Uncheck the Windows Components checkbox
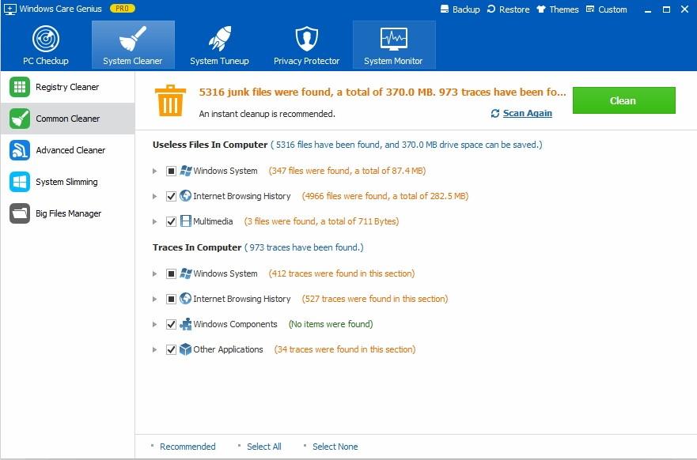Screen dimensions: 697x460 coord(171,324)
